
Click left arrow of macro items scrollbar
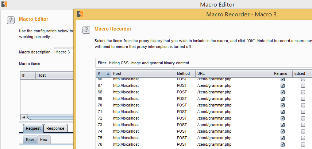pos(23,117)
